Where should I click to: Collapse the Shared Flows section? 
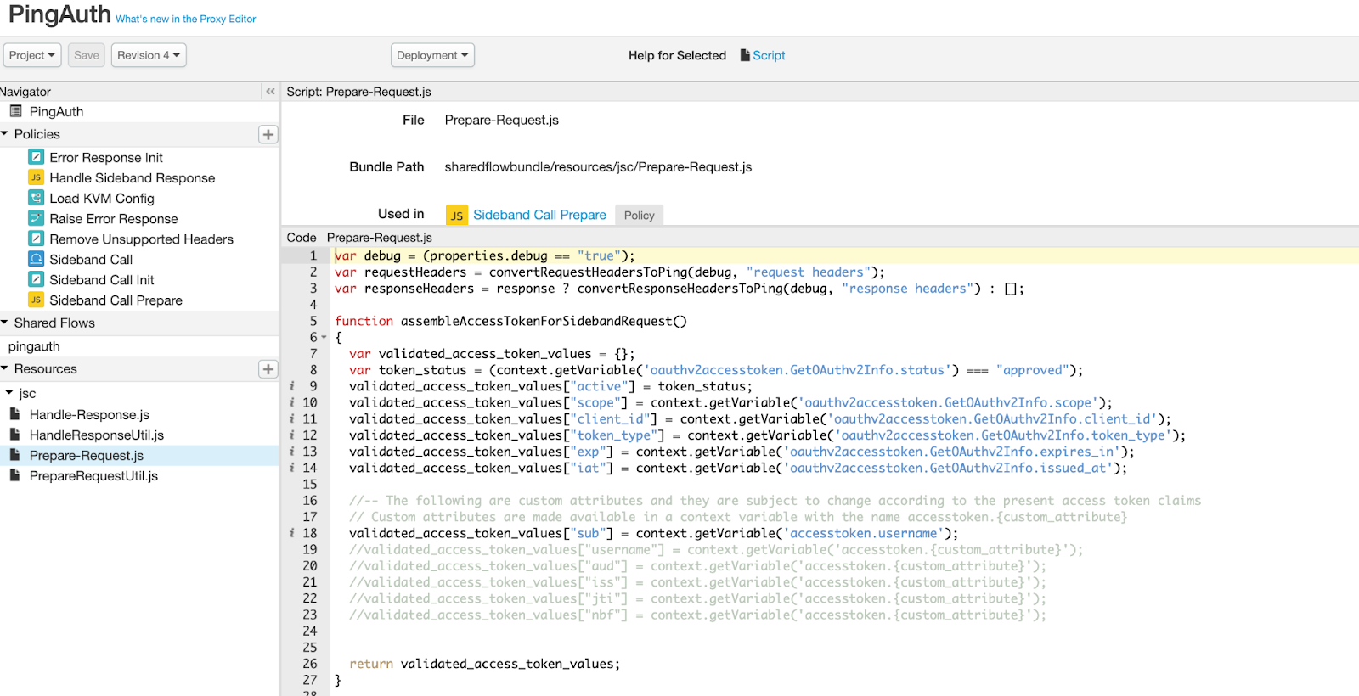(x=5, y=323)
